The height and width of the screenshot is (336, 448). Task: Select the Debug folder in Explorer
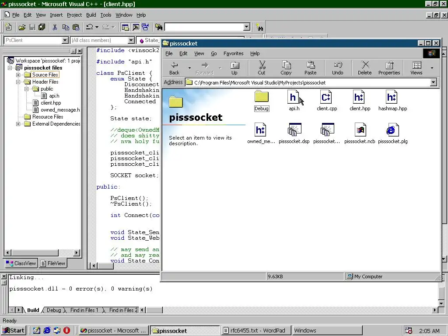(262, 101)
